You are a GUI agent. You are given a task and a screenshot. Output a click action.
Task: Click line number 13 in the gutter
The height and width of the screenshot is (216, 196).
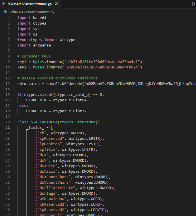(x=8, y=84)
